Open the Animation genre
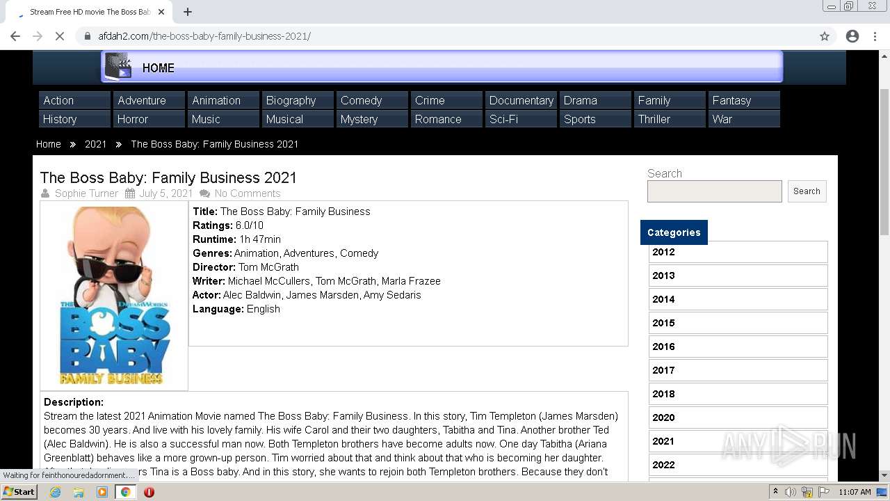 coord(223,100)
